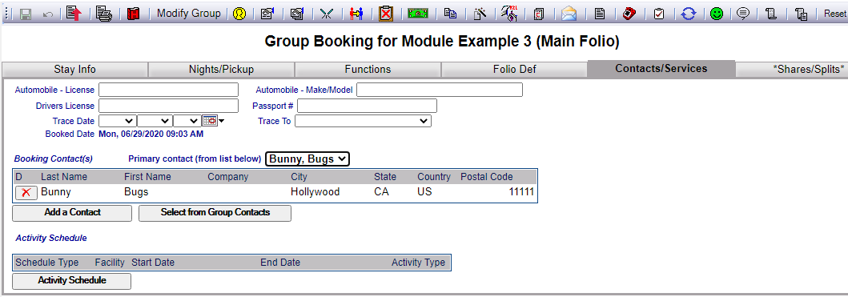Click the red book icon
The image size is (848, 297).
pyautogui.click(x=133, y=14)
